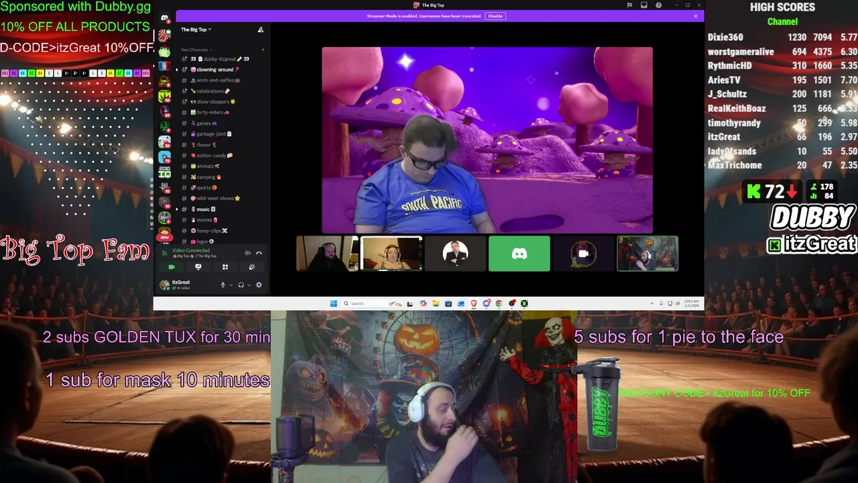This screenshot has width=858, height=483.
Task: Click the Windows Start button
Action: pyautogui.click(x=333, y=303)
